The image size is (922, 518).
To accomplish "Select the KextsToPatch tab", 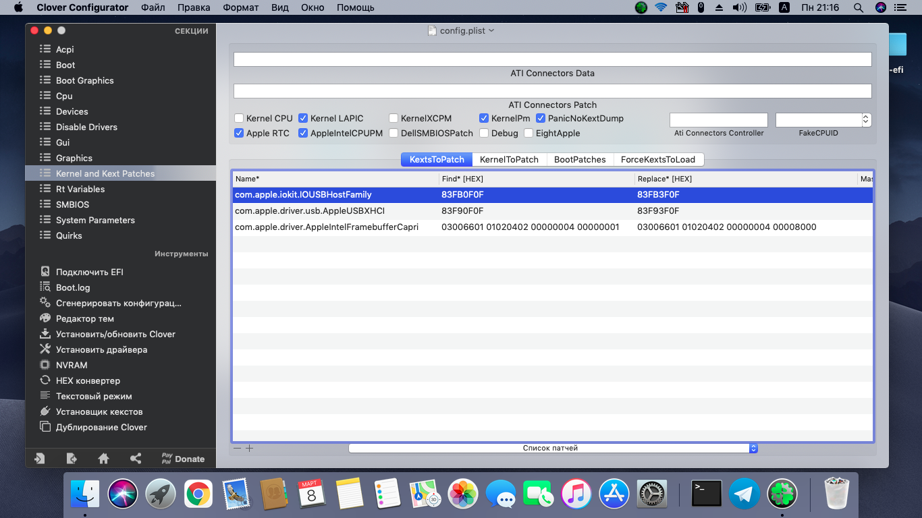I will [437, 159].
